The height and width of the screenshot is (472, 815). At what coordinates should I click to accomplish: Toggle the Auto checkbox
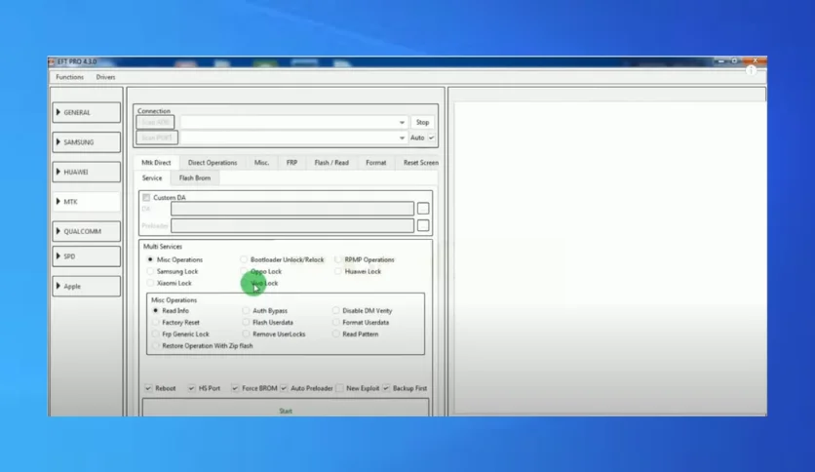[x=432, y=138]
